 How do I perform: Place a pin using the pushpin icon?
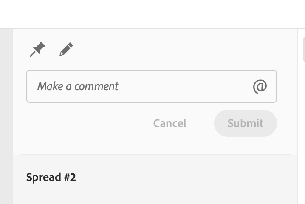[x=37, y=49]
